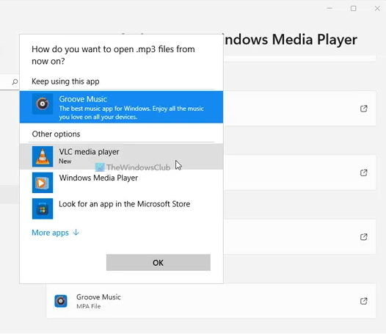Click the open-external icon in the MPA File row
This screenshot has width=386, height=334.
(x=363, y=301)
